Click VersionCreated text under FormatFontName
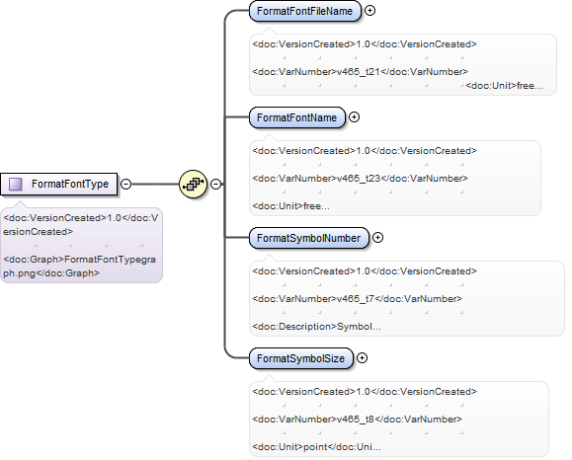This screenshot has height=460, width=572. click(x=365, y=151)
